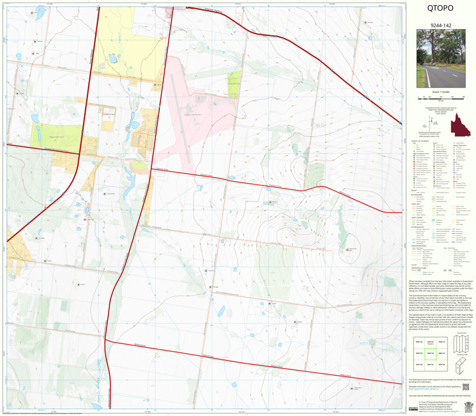Click the Kingaroy Aerodrome label on map

[193, 115]
